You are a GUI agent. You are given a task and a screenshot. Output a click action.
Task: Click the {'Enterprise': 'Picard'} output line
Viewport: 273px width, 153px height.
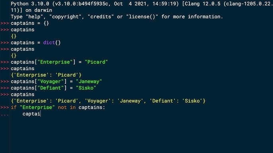click(x=46, y=75)
